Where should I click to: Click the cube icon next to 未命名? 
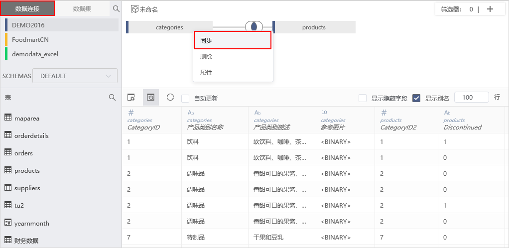tap(134, 9)
